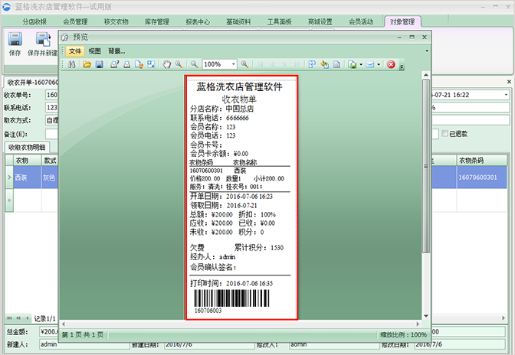
Task: Click the zoom in magnifier right of 100%
Action: (244, 65)
